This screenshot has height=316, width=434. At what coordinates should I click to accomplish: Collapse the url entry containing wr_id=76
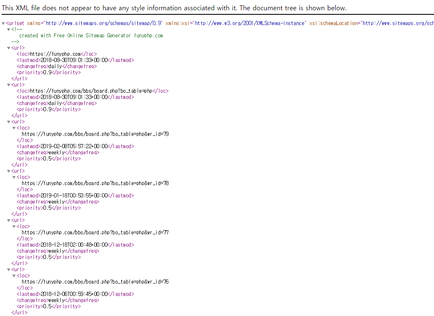(x=9, y=270)
